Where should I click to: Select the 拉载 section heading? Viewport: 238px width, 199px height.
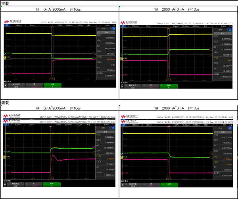click(x=5, y=3)
